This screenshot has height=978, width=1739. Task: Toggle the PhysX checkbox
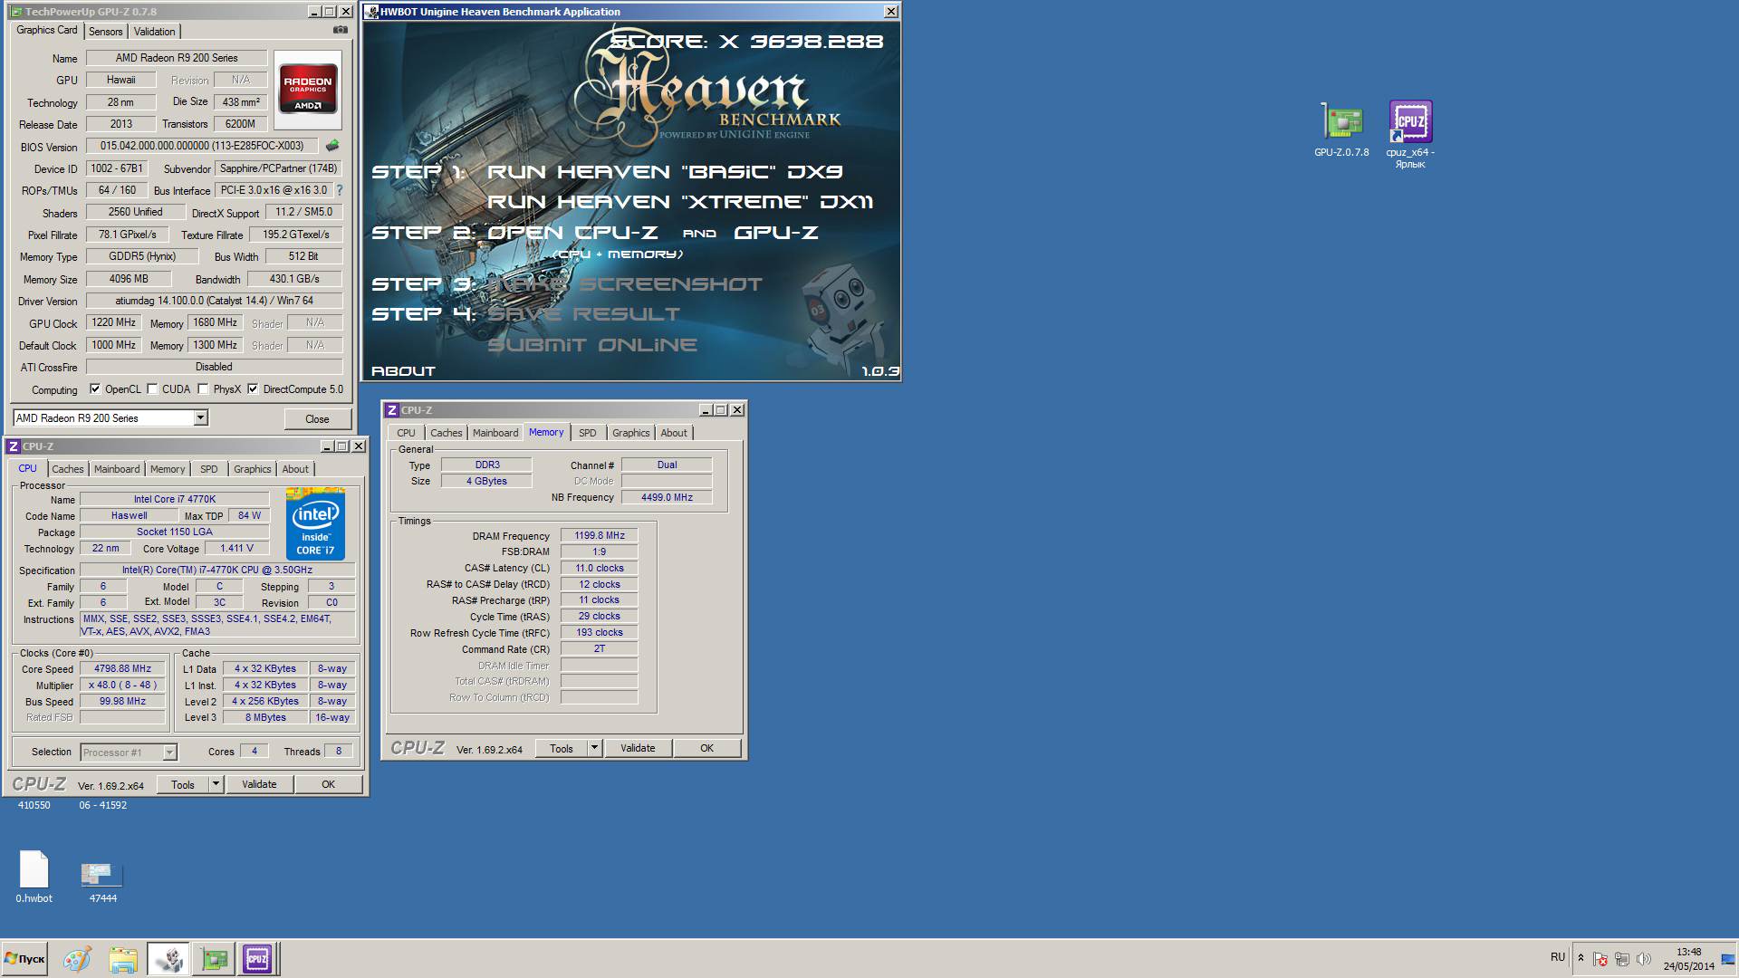click(203, 388)
